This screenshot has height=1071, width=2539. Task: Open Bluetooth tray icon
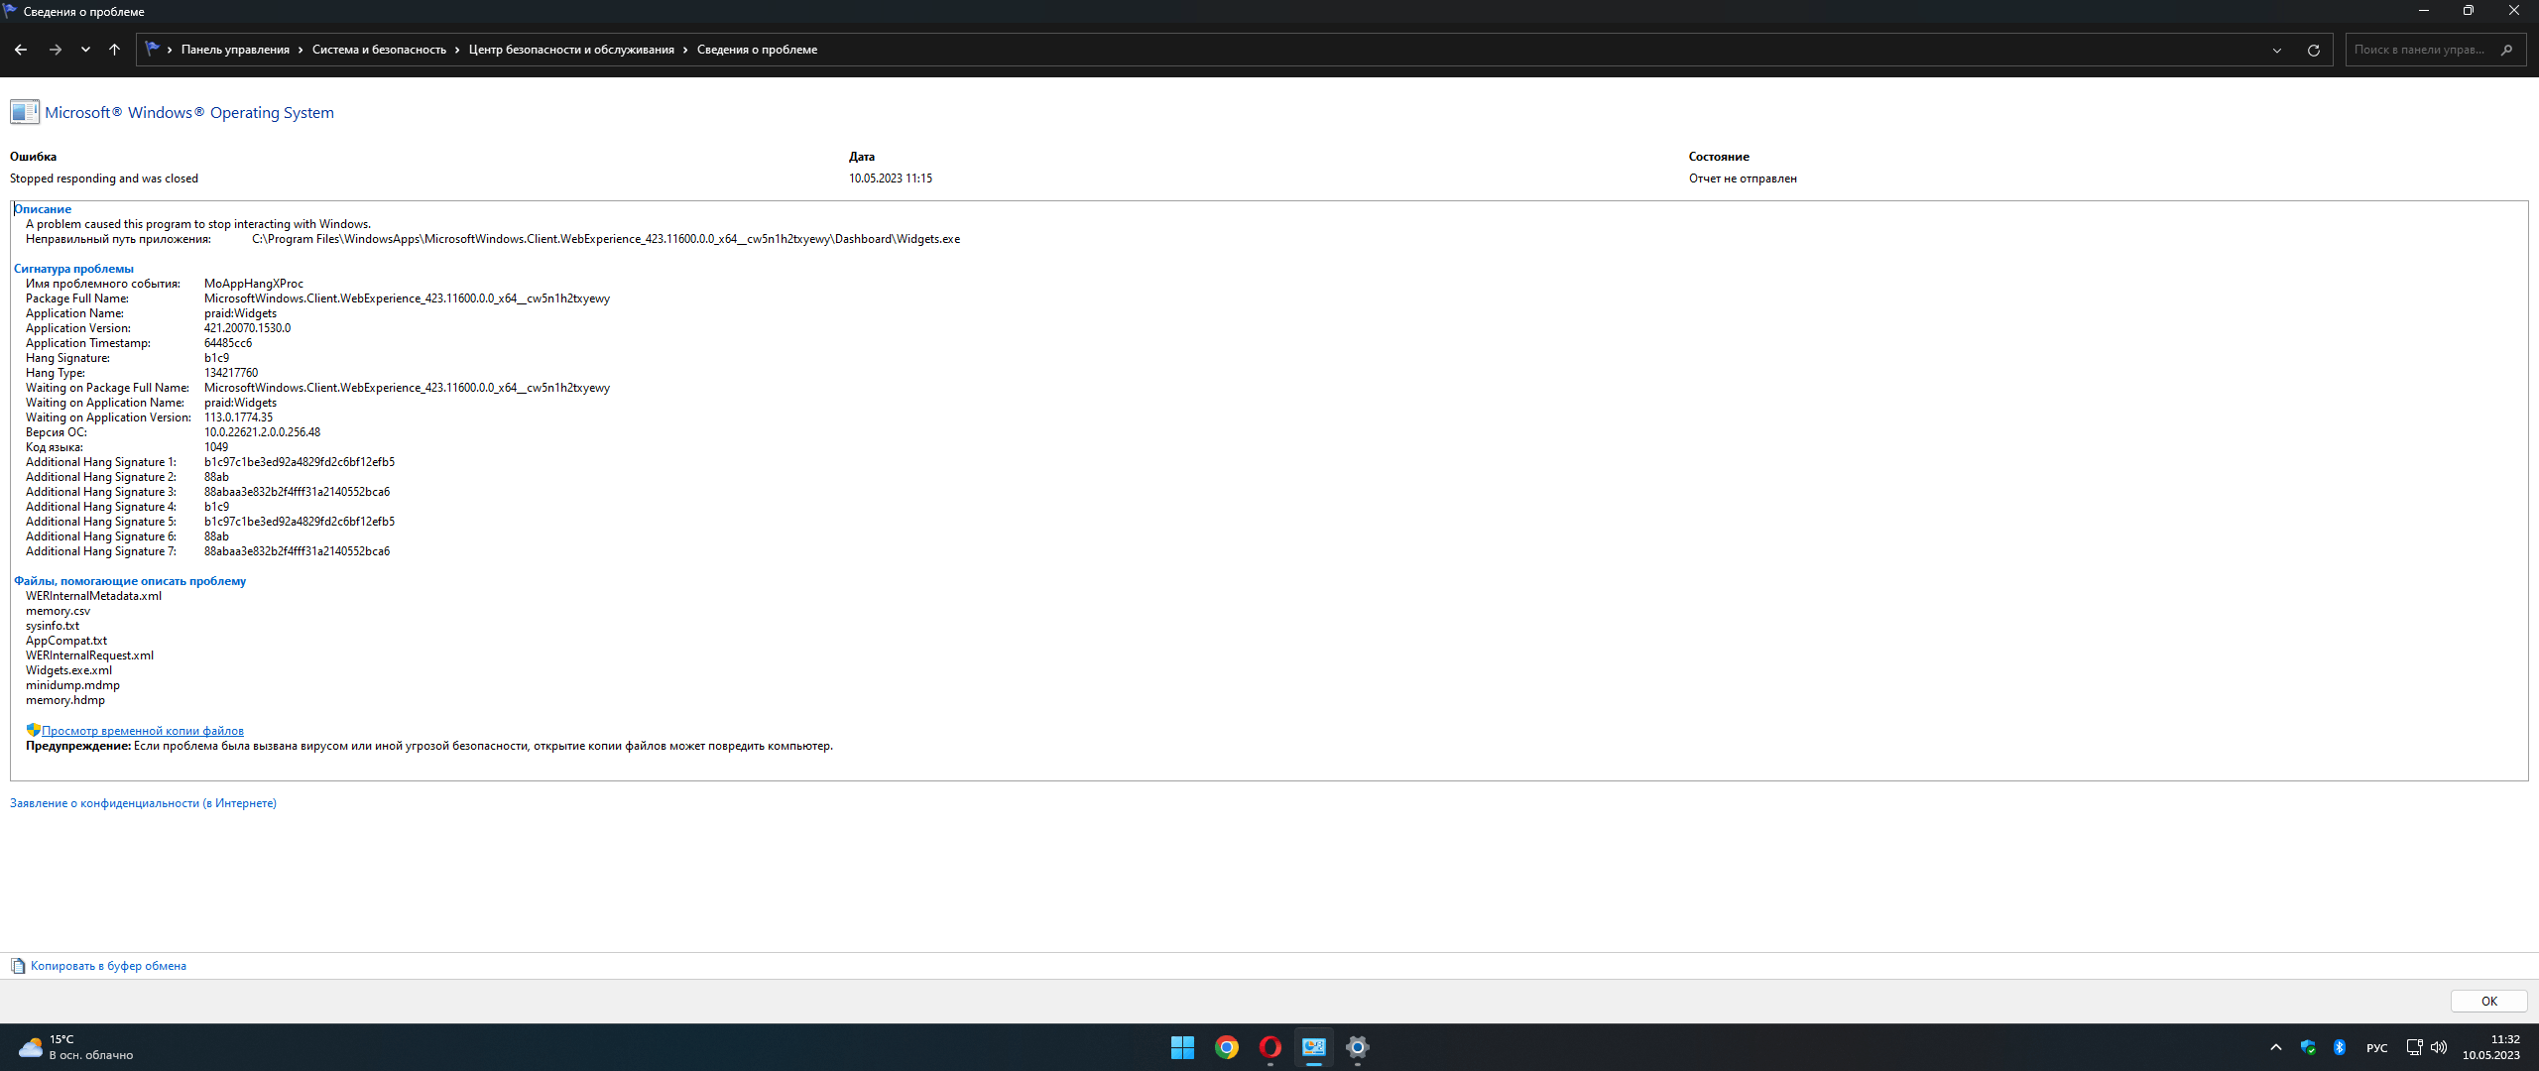point(2340,1047)
